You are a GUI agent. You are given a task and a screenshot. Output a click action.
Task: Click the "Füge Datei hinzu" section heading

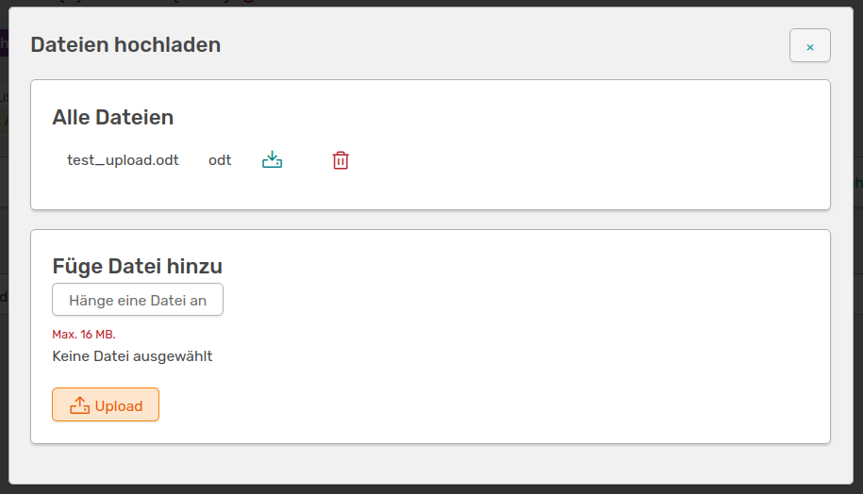coord(137,266)
